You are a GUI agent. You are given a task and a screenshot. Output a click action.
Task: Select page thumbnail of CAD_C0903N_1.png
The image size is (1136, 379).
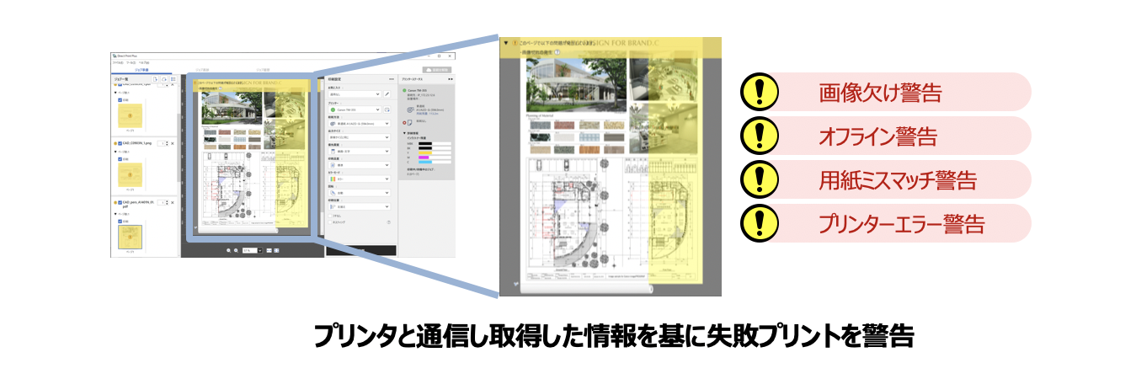(131, 174)
